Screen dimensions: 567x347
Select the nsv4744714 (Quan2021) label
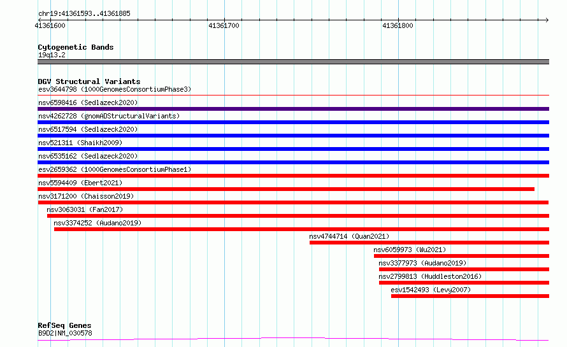pyautogui.click(x=349, y=236)
